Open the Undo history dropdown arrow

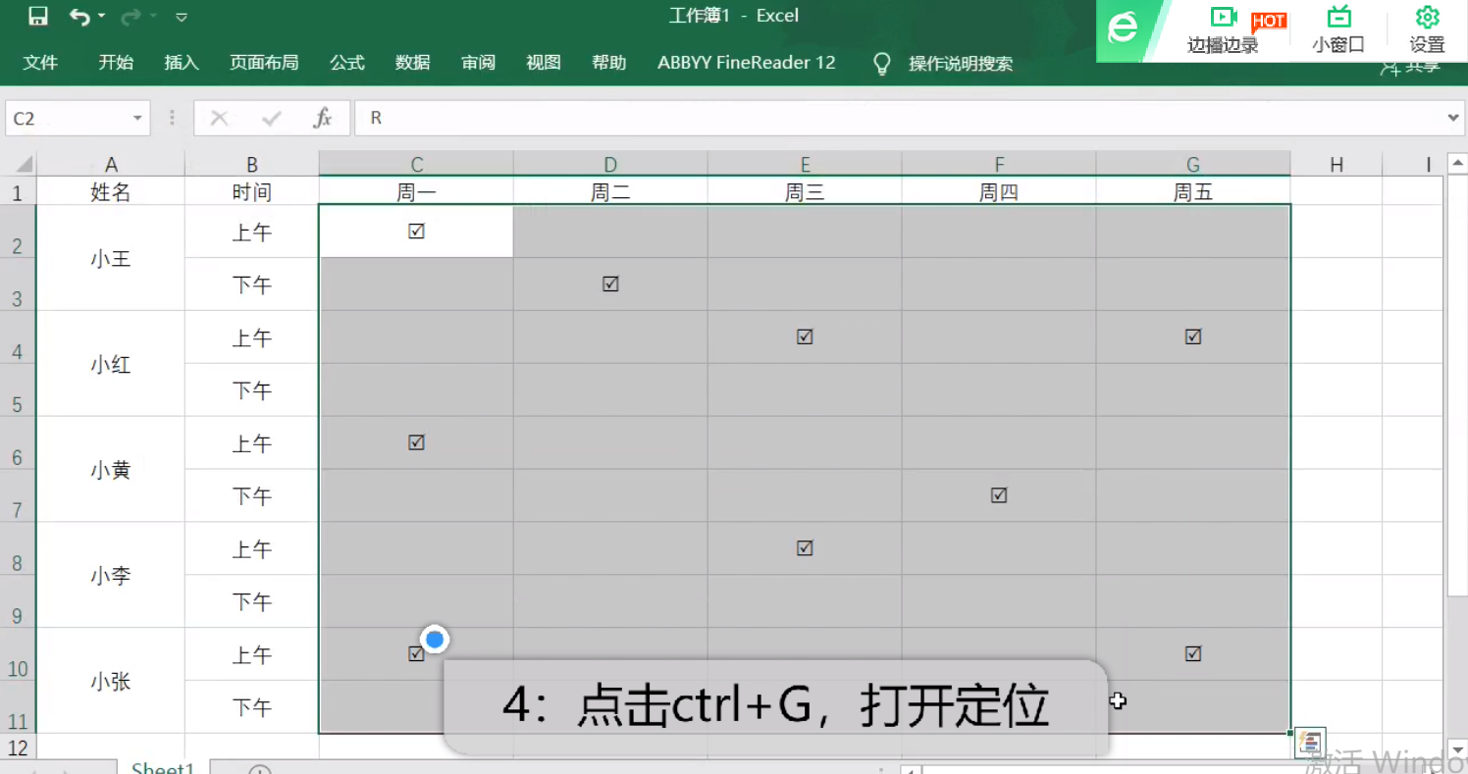[102, 17]
